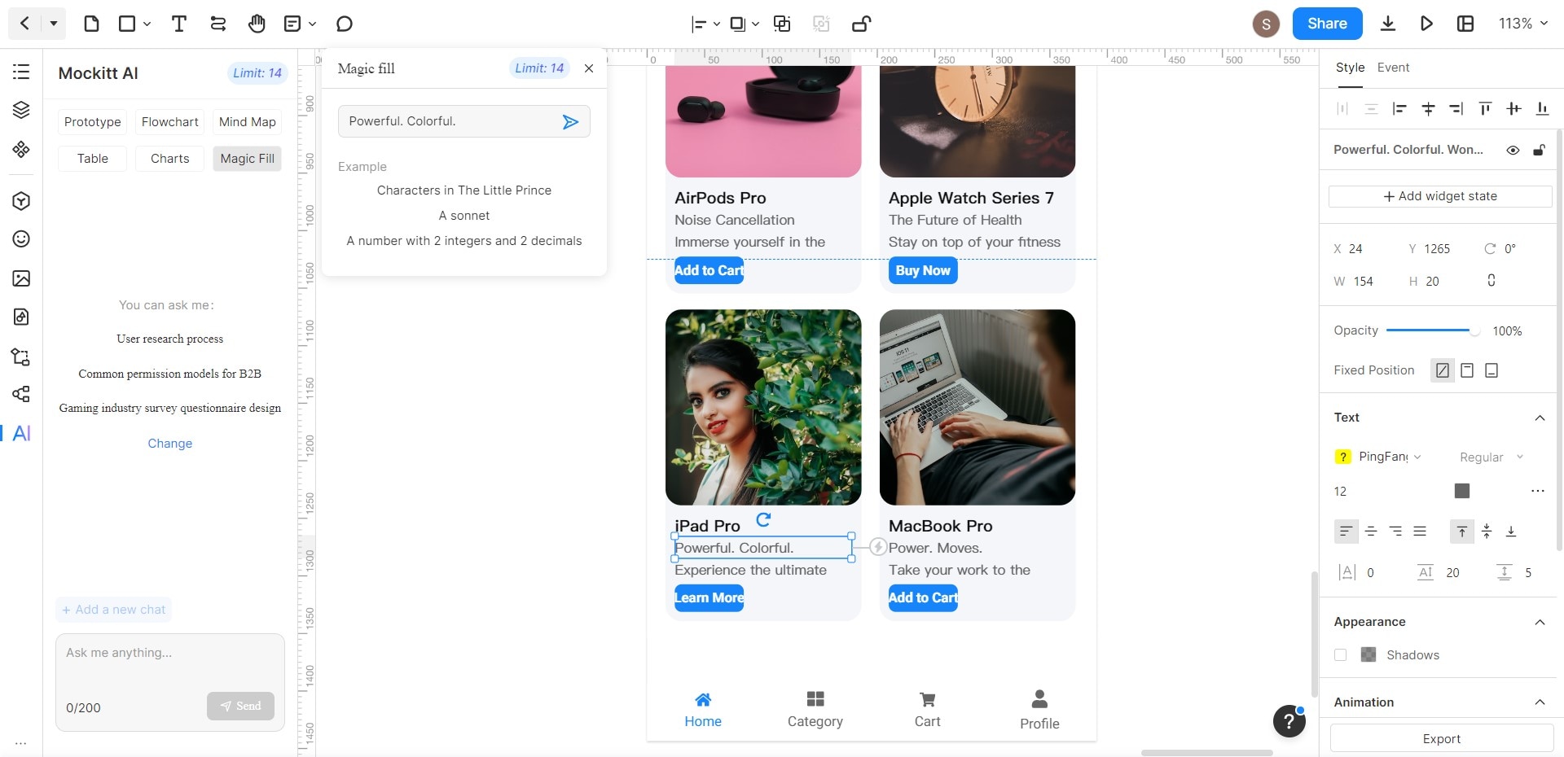Click the back arrow in top toolbar
This screenshot has height=757, width=1564.
click(x=24, y=24)
